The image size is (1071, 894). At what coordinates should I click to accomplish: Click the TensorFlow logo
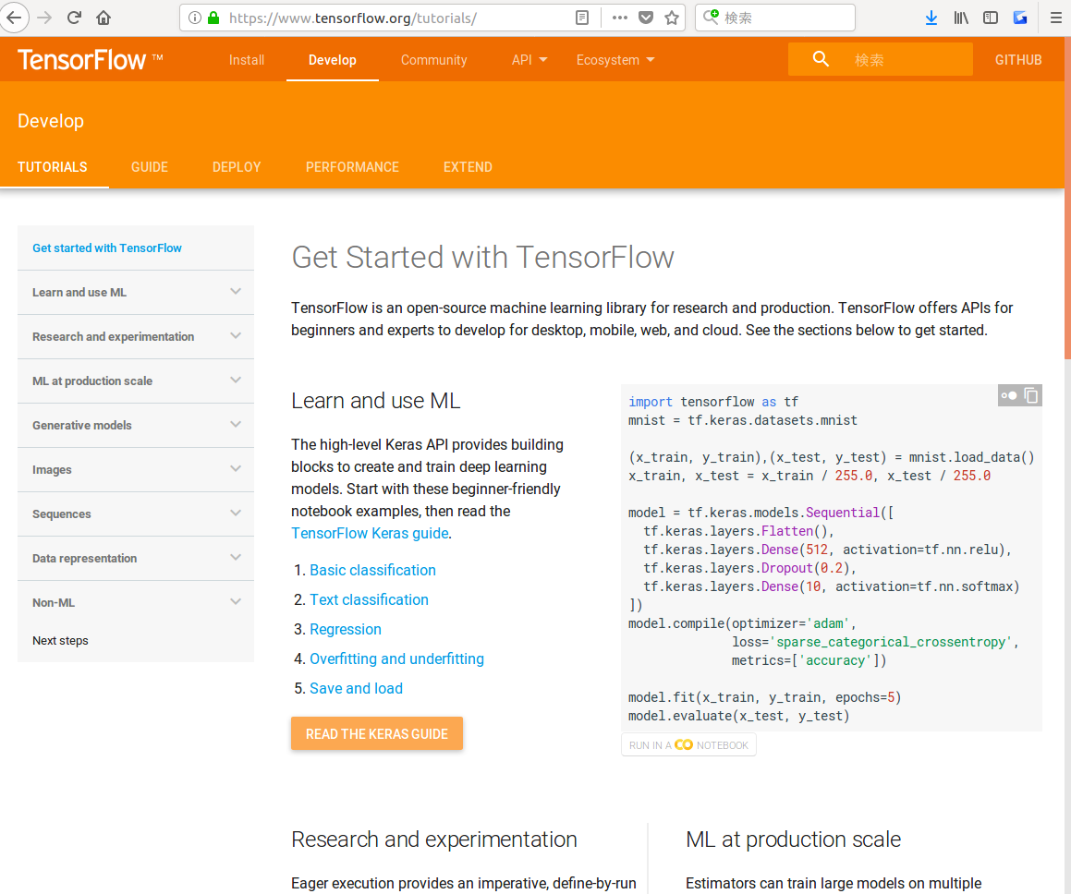coord(91,59)
